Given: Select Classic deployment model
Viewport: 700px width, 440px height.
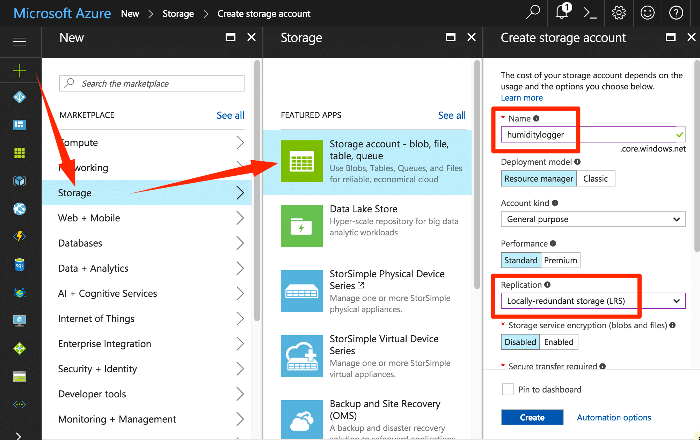Looking at the screenshot, I should click(x=596, y=178).
